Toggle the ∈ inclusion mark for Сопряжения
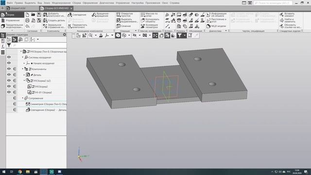311x175 pixels. click(15, 98)
